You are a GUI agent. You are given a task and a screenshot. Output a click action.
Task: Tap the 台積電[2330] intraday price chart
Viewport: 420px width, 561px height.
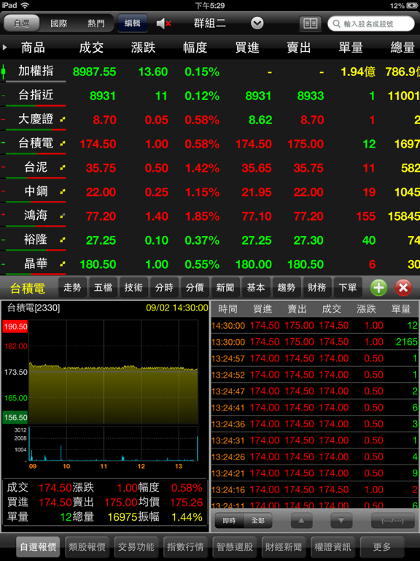tap(113, 372)
